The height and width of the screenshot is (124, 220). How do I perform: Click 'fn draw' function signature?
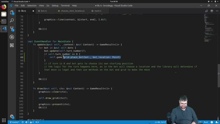(73, 89)
